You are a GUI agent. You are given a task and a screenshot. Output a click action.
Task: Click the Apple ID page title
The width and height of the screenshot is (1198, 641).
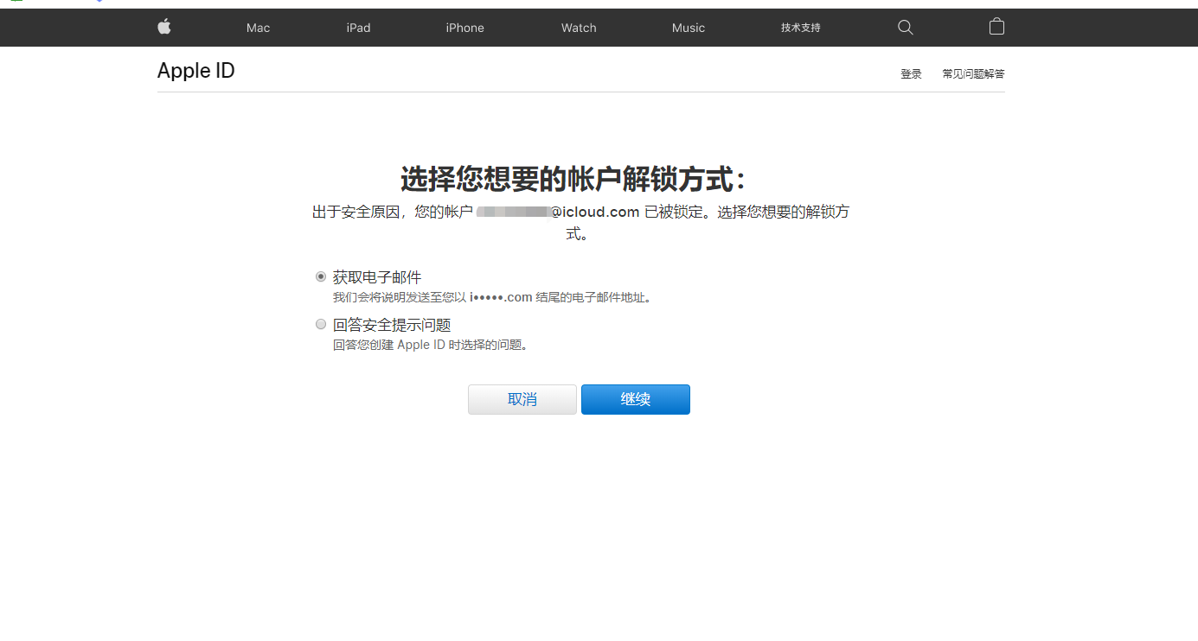pos(196,71)
